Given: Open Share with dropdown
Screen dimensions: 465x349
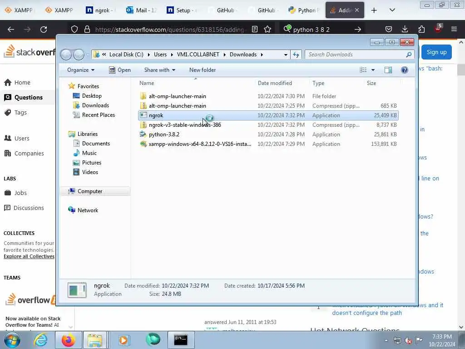Looking at the screenshot, I should click(159, 70).
